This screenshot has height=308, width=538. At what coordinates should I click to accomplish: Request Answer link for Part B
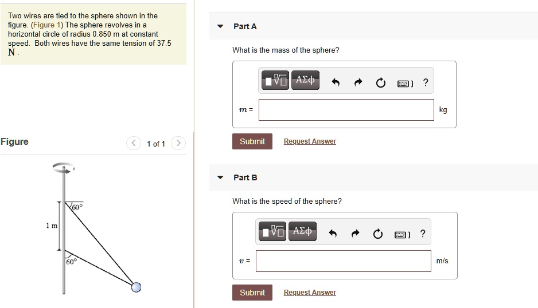click(310, 293)
